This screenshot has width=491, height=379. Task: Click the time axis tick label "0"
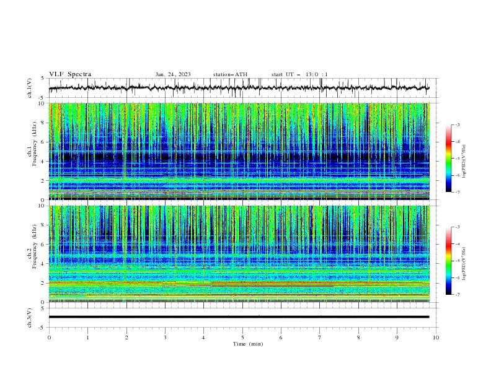[49, 338]
